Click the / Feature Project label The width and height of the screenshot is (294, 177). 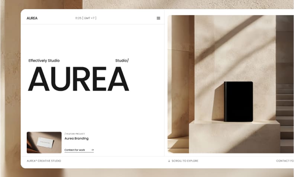(x=74, y=133)
